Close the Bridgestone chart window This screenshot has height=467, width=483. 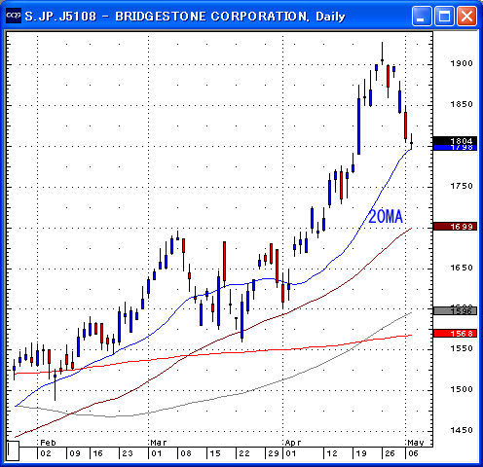(x=466, y=16)
